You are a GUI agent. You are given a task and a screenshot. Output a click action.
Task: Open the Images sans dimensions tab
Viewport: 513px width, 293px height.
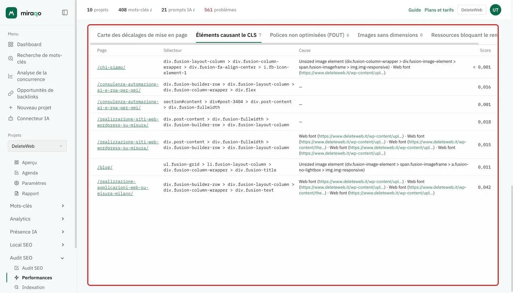pyautogui.click(x=390, y=35)
